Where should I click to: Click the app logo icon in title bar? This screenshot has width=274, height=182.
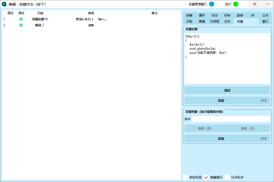pyautogui.click(x=4, y=4)
